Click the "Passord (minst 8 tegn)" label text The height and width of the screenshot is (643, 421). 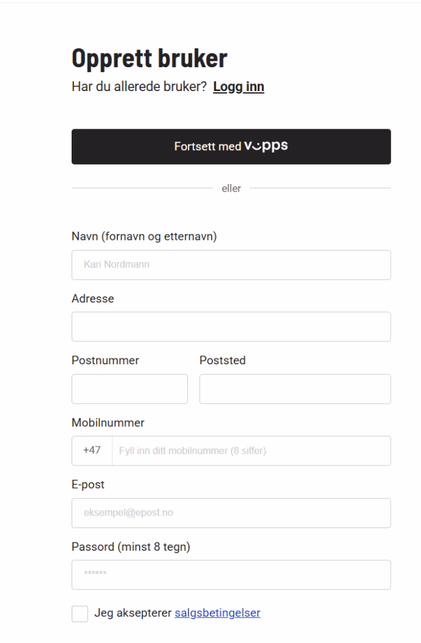(x=131, y=547)
